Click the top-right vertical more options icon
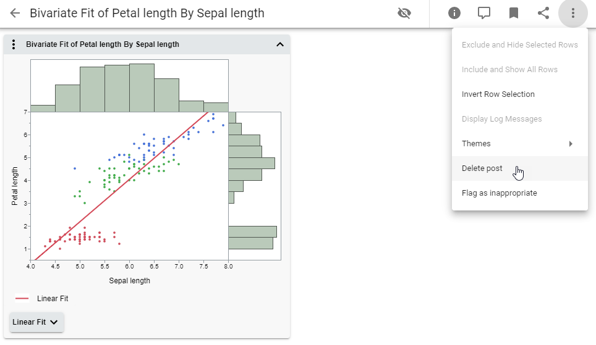This screenshot has height=345, width=596. click(x=573, y=13)
